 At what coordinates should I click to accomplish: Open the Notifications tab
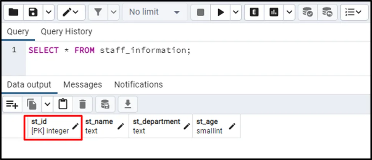click(x=138, y=84)
